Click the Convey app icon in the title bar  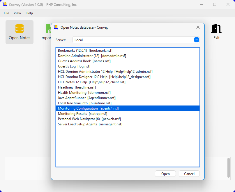click(5, 4)
